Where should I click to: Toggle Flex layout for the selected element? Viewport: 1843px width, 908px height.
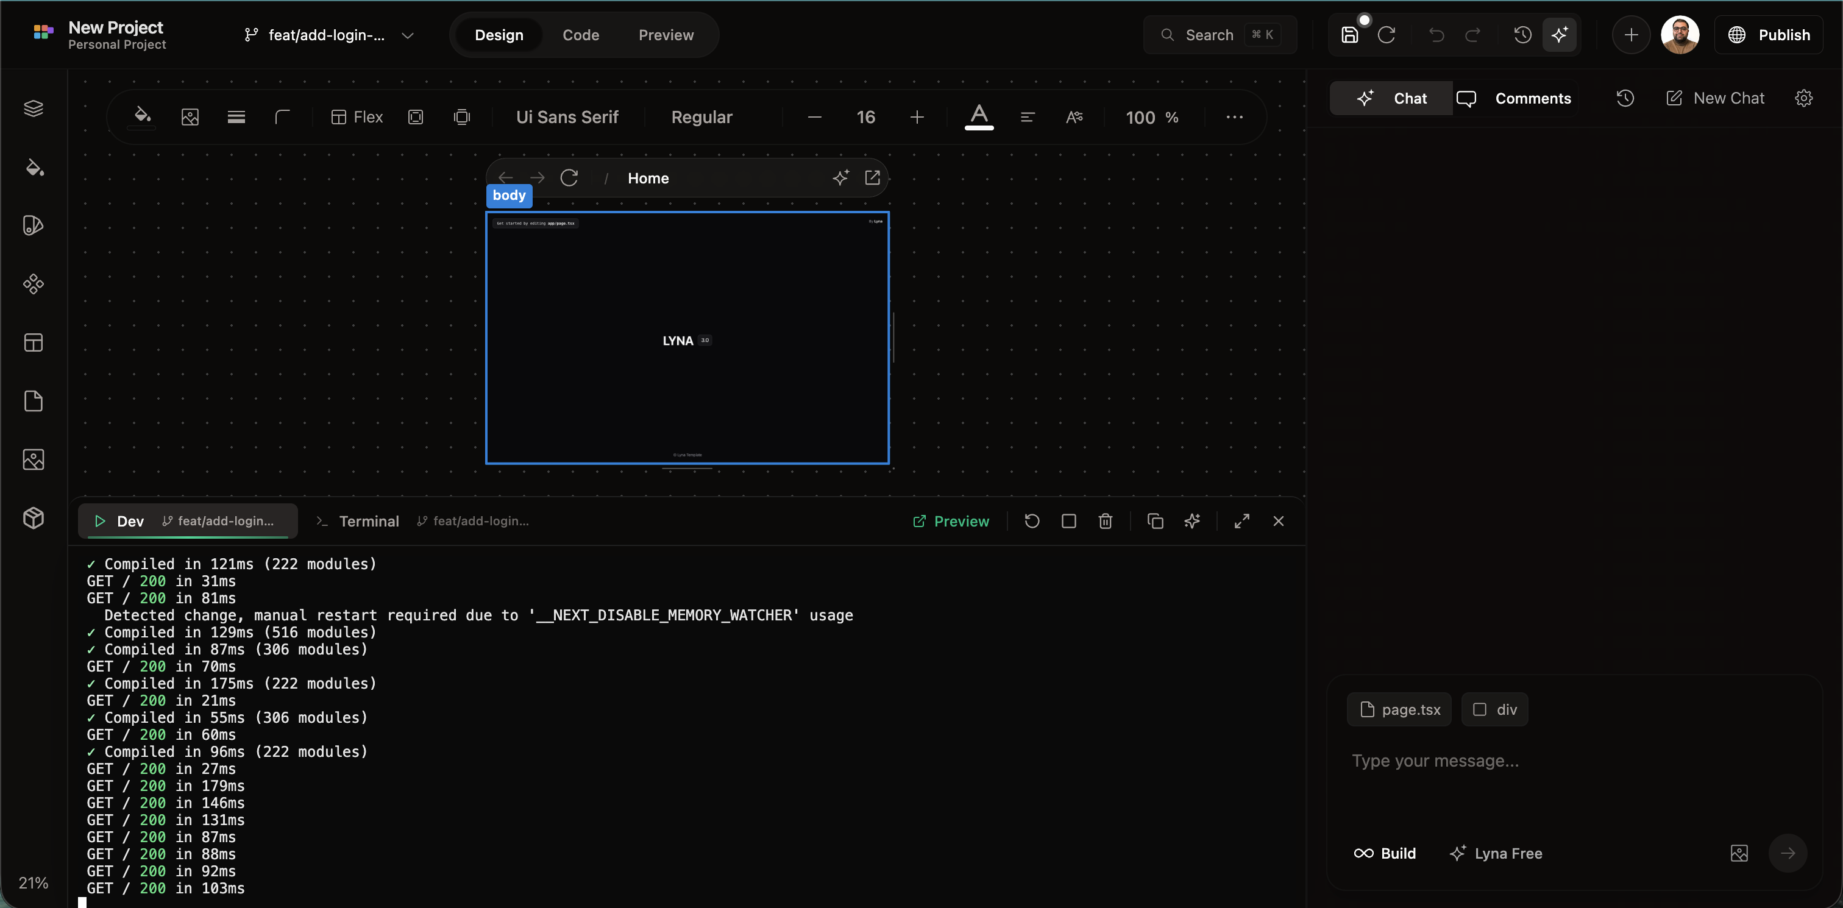point(357,116)
